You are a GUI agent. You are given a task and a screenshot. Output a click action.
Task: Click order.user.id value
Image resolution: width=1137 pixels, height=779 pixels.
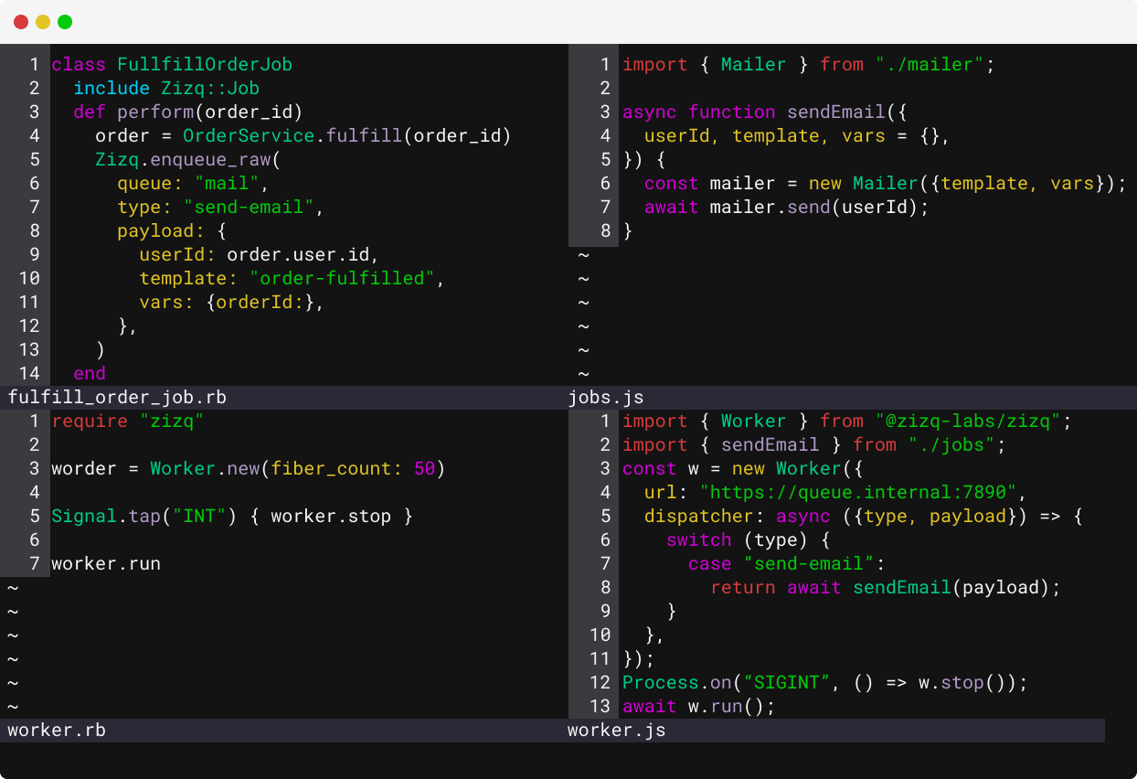298,254
